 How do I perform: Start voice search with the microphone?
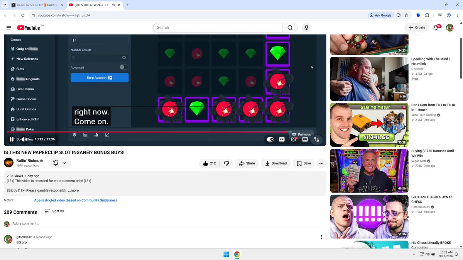pos(306,28)
